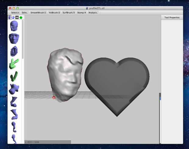Image resolution: width=189 pixels, height=149 pixels.
Task: Click the face mesh in viewport
Action: click(x=65, y=74)
